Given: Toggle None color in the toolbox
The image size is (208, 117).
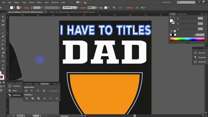Looking at the screenshot, I should click(4, 83).
